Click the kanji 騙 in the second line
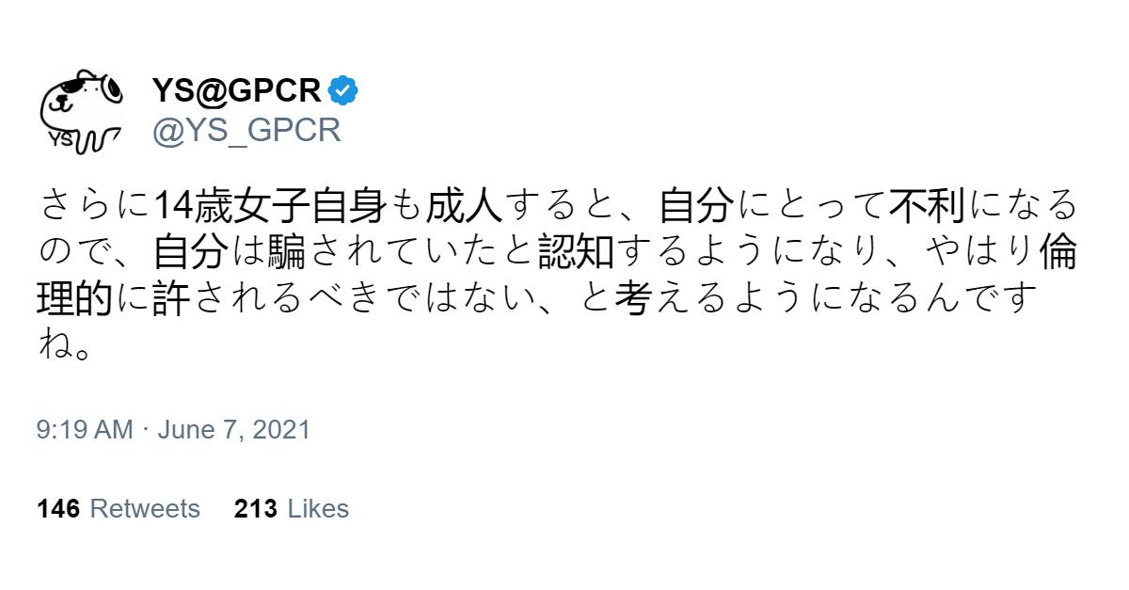 [x=289, y=251]
